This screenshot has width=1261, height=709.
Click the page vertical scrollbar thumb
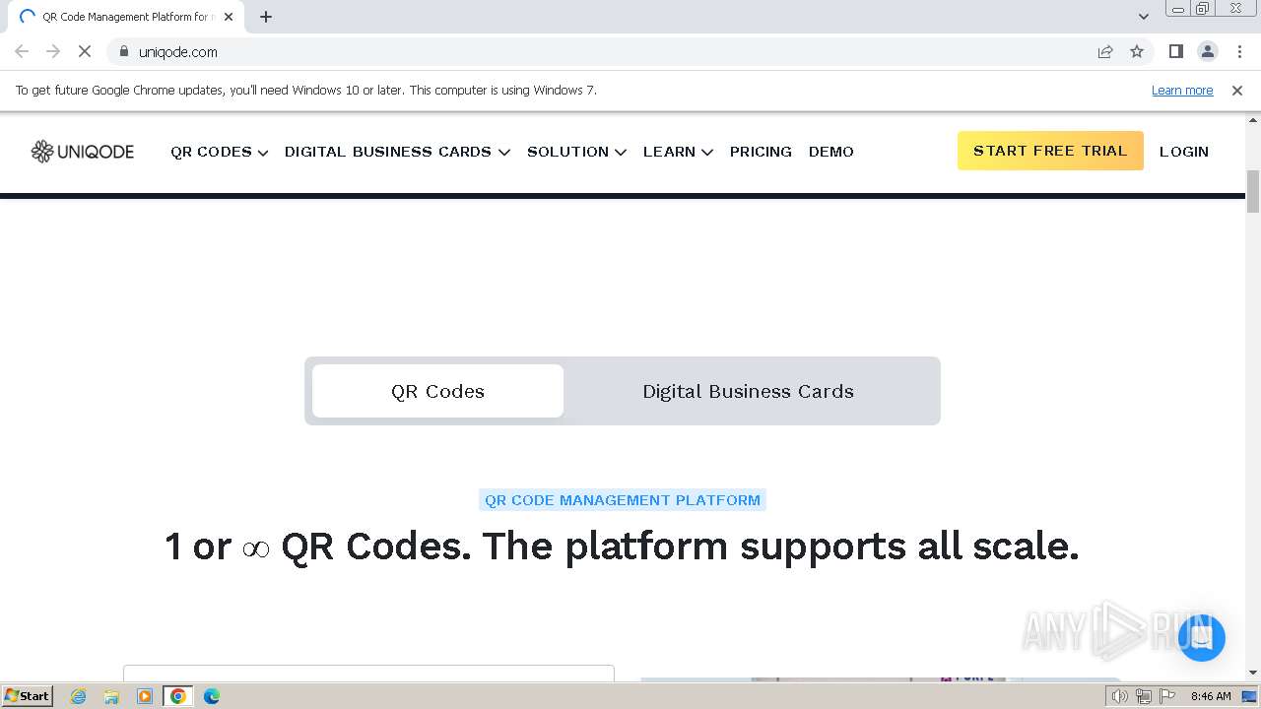tap(1253, 191)
